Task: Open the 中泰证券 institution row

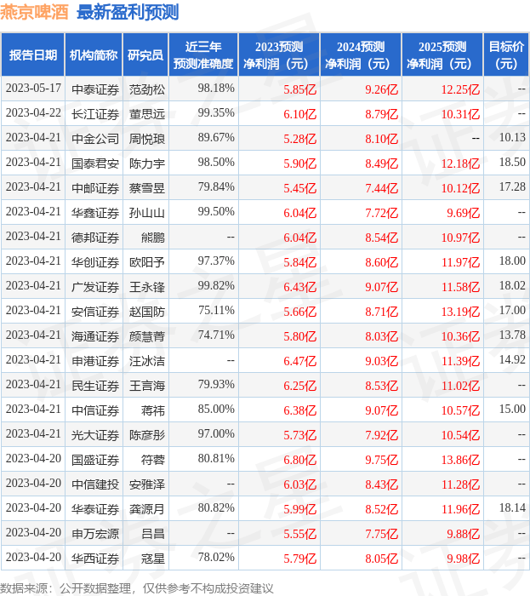Action: tap(94, 89)
